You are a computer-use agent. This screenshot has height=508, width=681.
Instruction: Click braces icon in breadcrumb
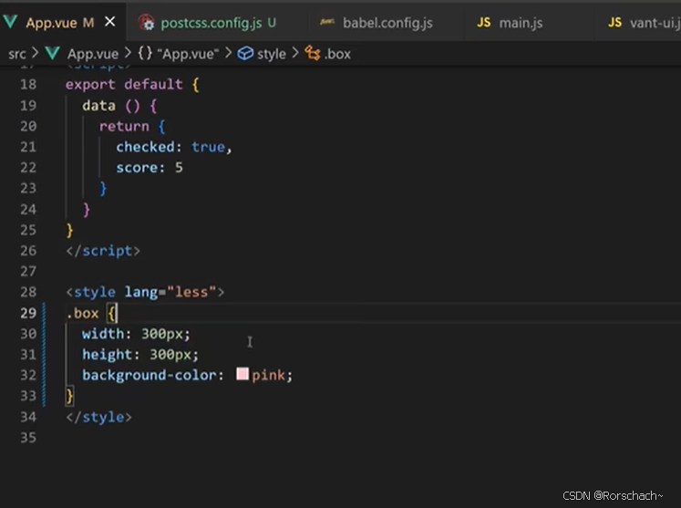pyautogui.click(x=145, y=54)
